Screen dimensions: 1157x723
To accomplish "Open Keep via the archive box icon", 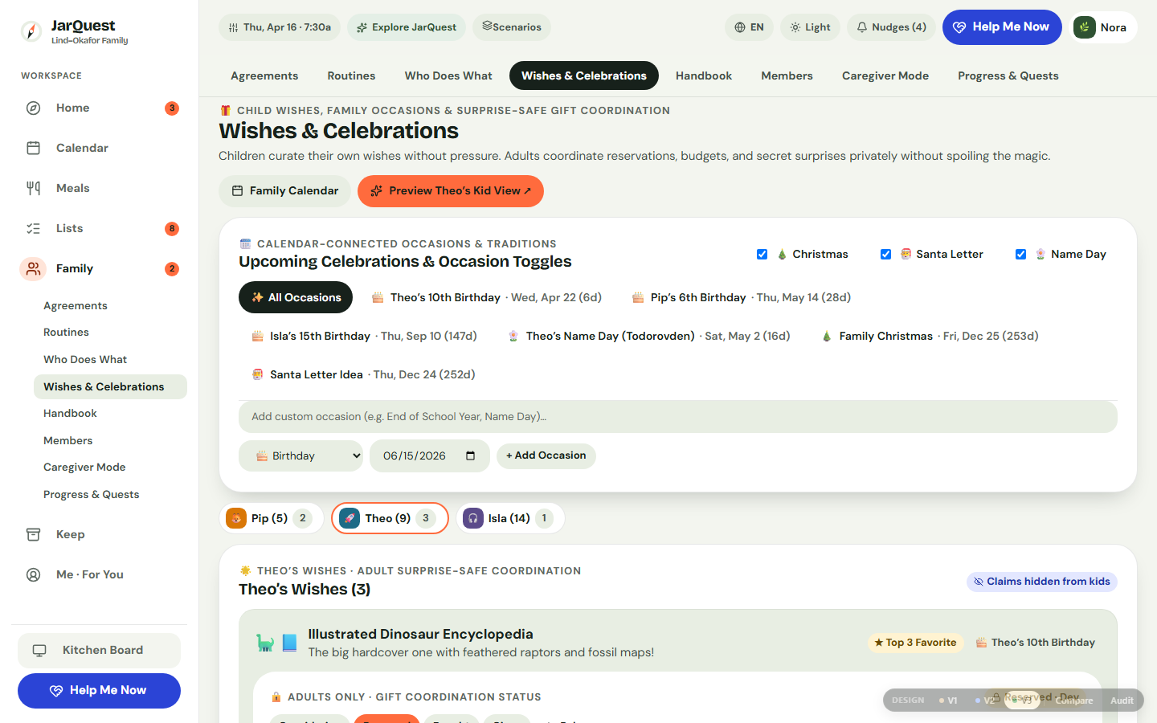I will coord(33,534).
